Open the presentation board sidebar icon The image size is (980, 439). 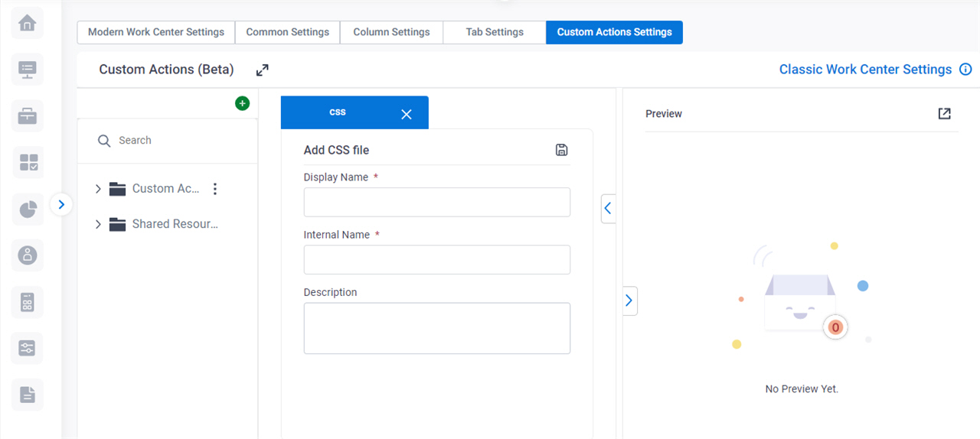28,70
